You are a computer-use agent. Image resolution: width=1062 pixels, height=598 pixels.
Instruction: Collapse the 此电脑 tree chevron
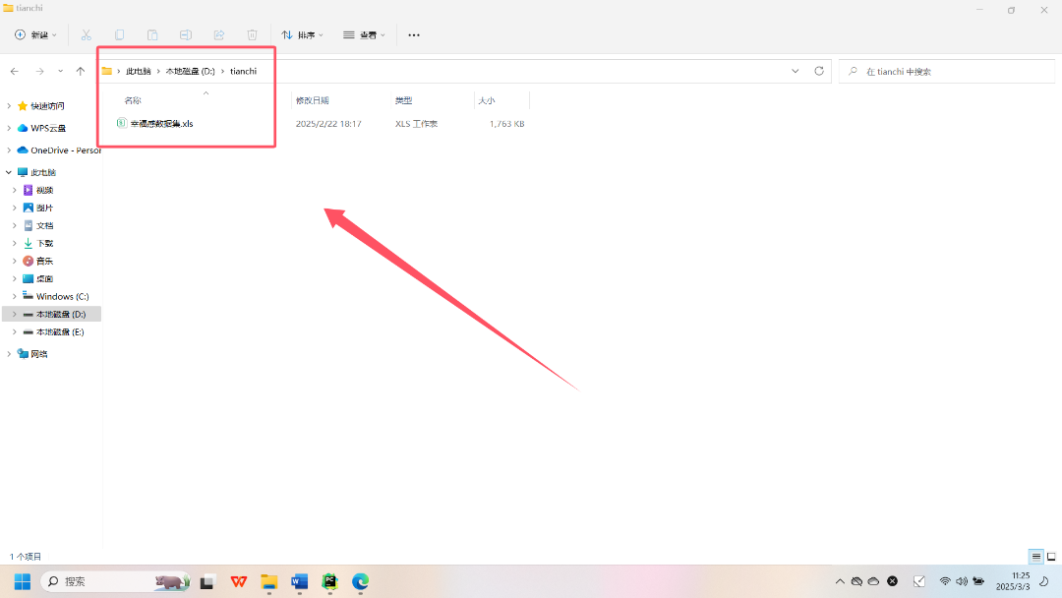point(9,173)
